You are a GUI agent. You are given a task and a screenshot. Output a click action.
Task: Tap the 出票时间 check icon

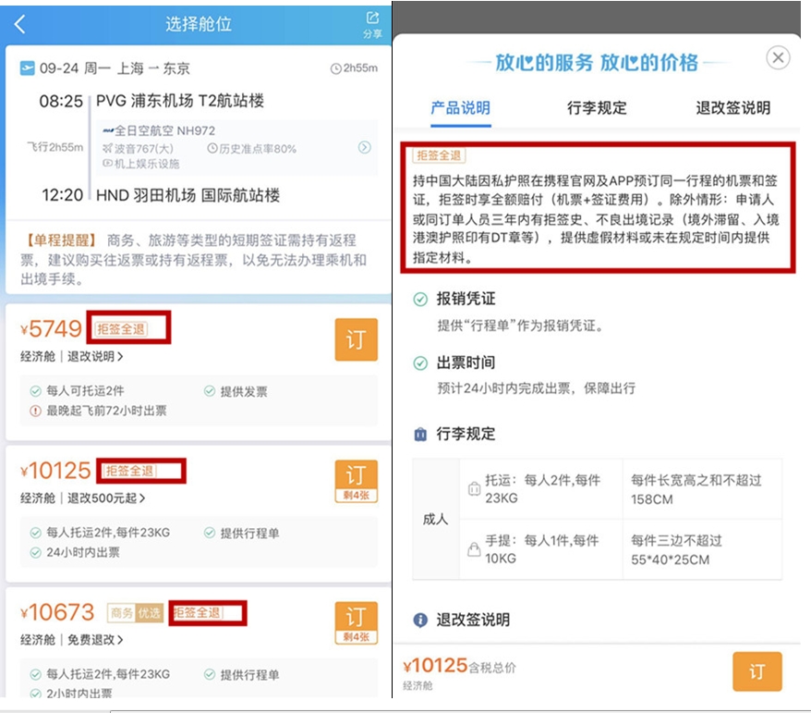[420, 363]
